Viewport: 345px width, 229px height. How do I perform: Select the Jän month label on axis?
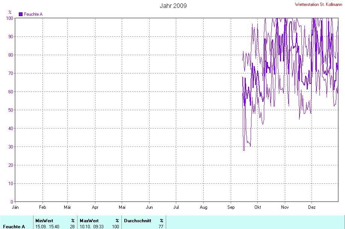[x=15, y=207]
